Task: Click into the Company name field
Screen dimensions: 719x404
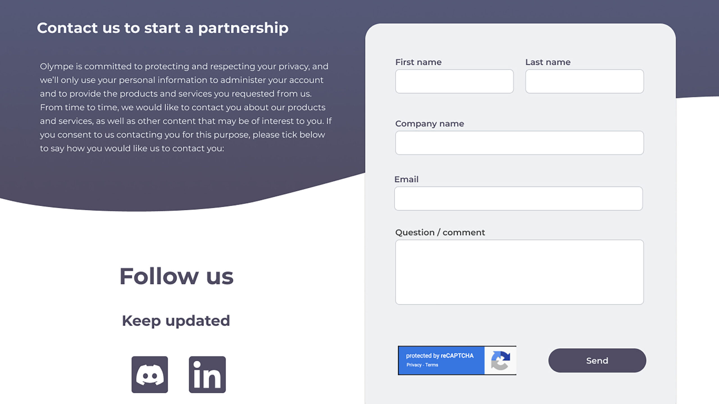Action: click(519, 143)
